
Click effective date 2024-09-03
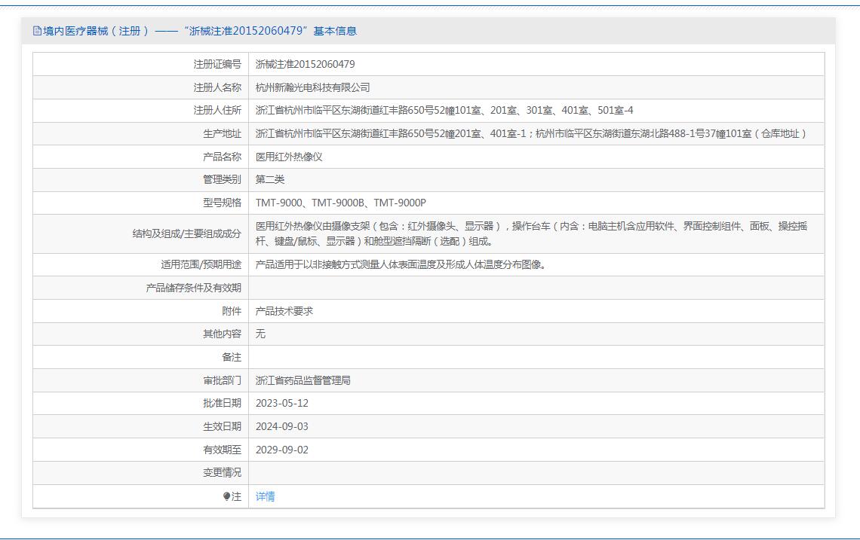(x=281, y=426)
